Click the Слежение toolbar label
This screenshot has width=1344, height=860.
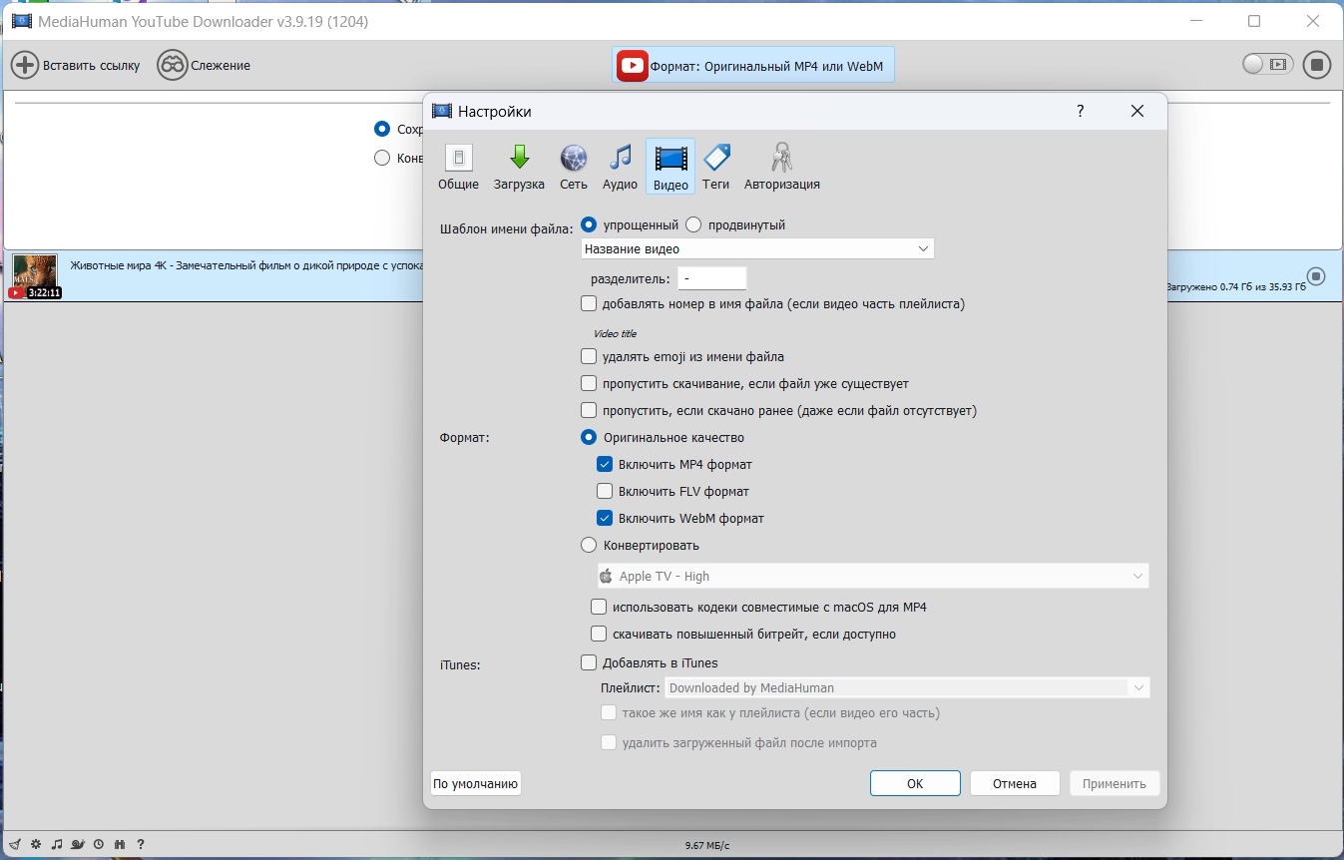click(221, 66)
